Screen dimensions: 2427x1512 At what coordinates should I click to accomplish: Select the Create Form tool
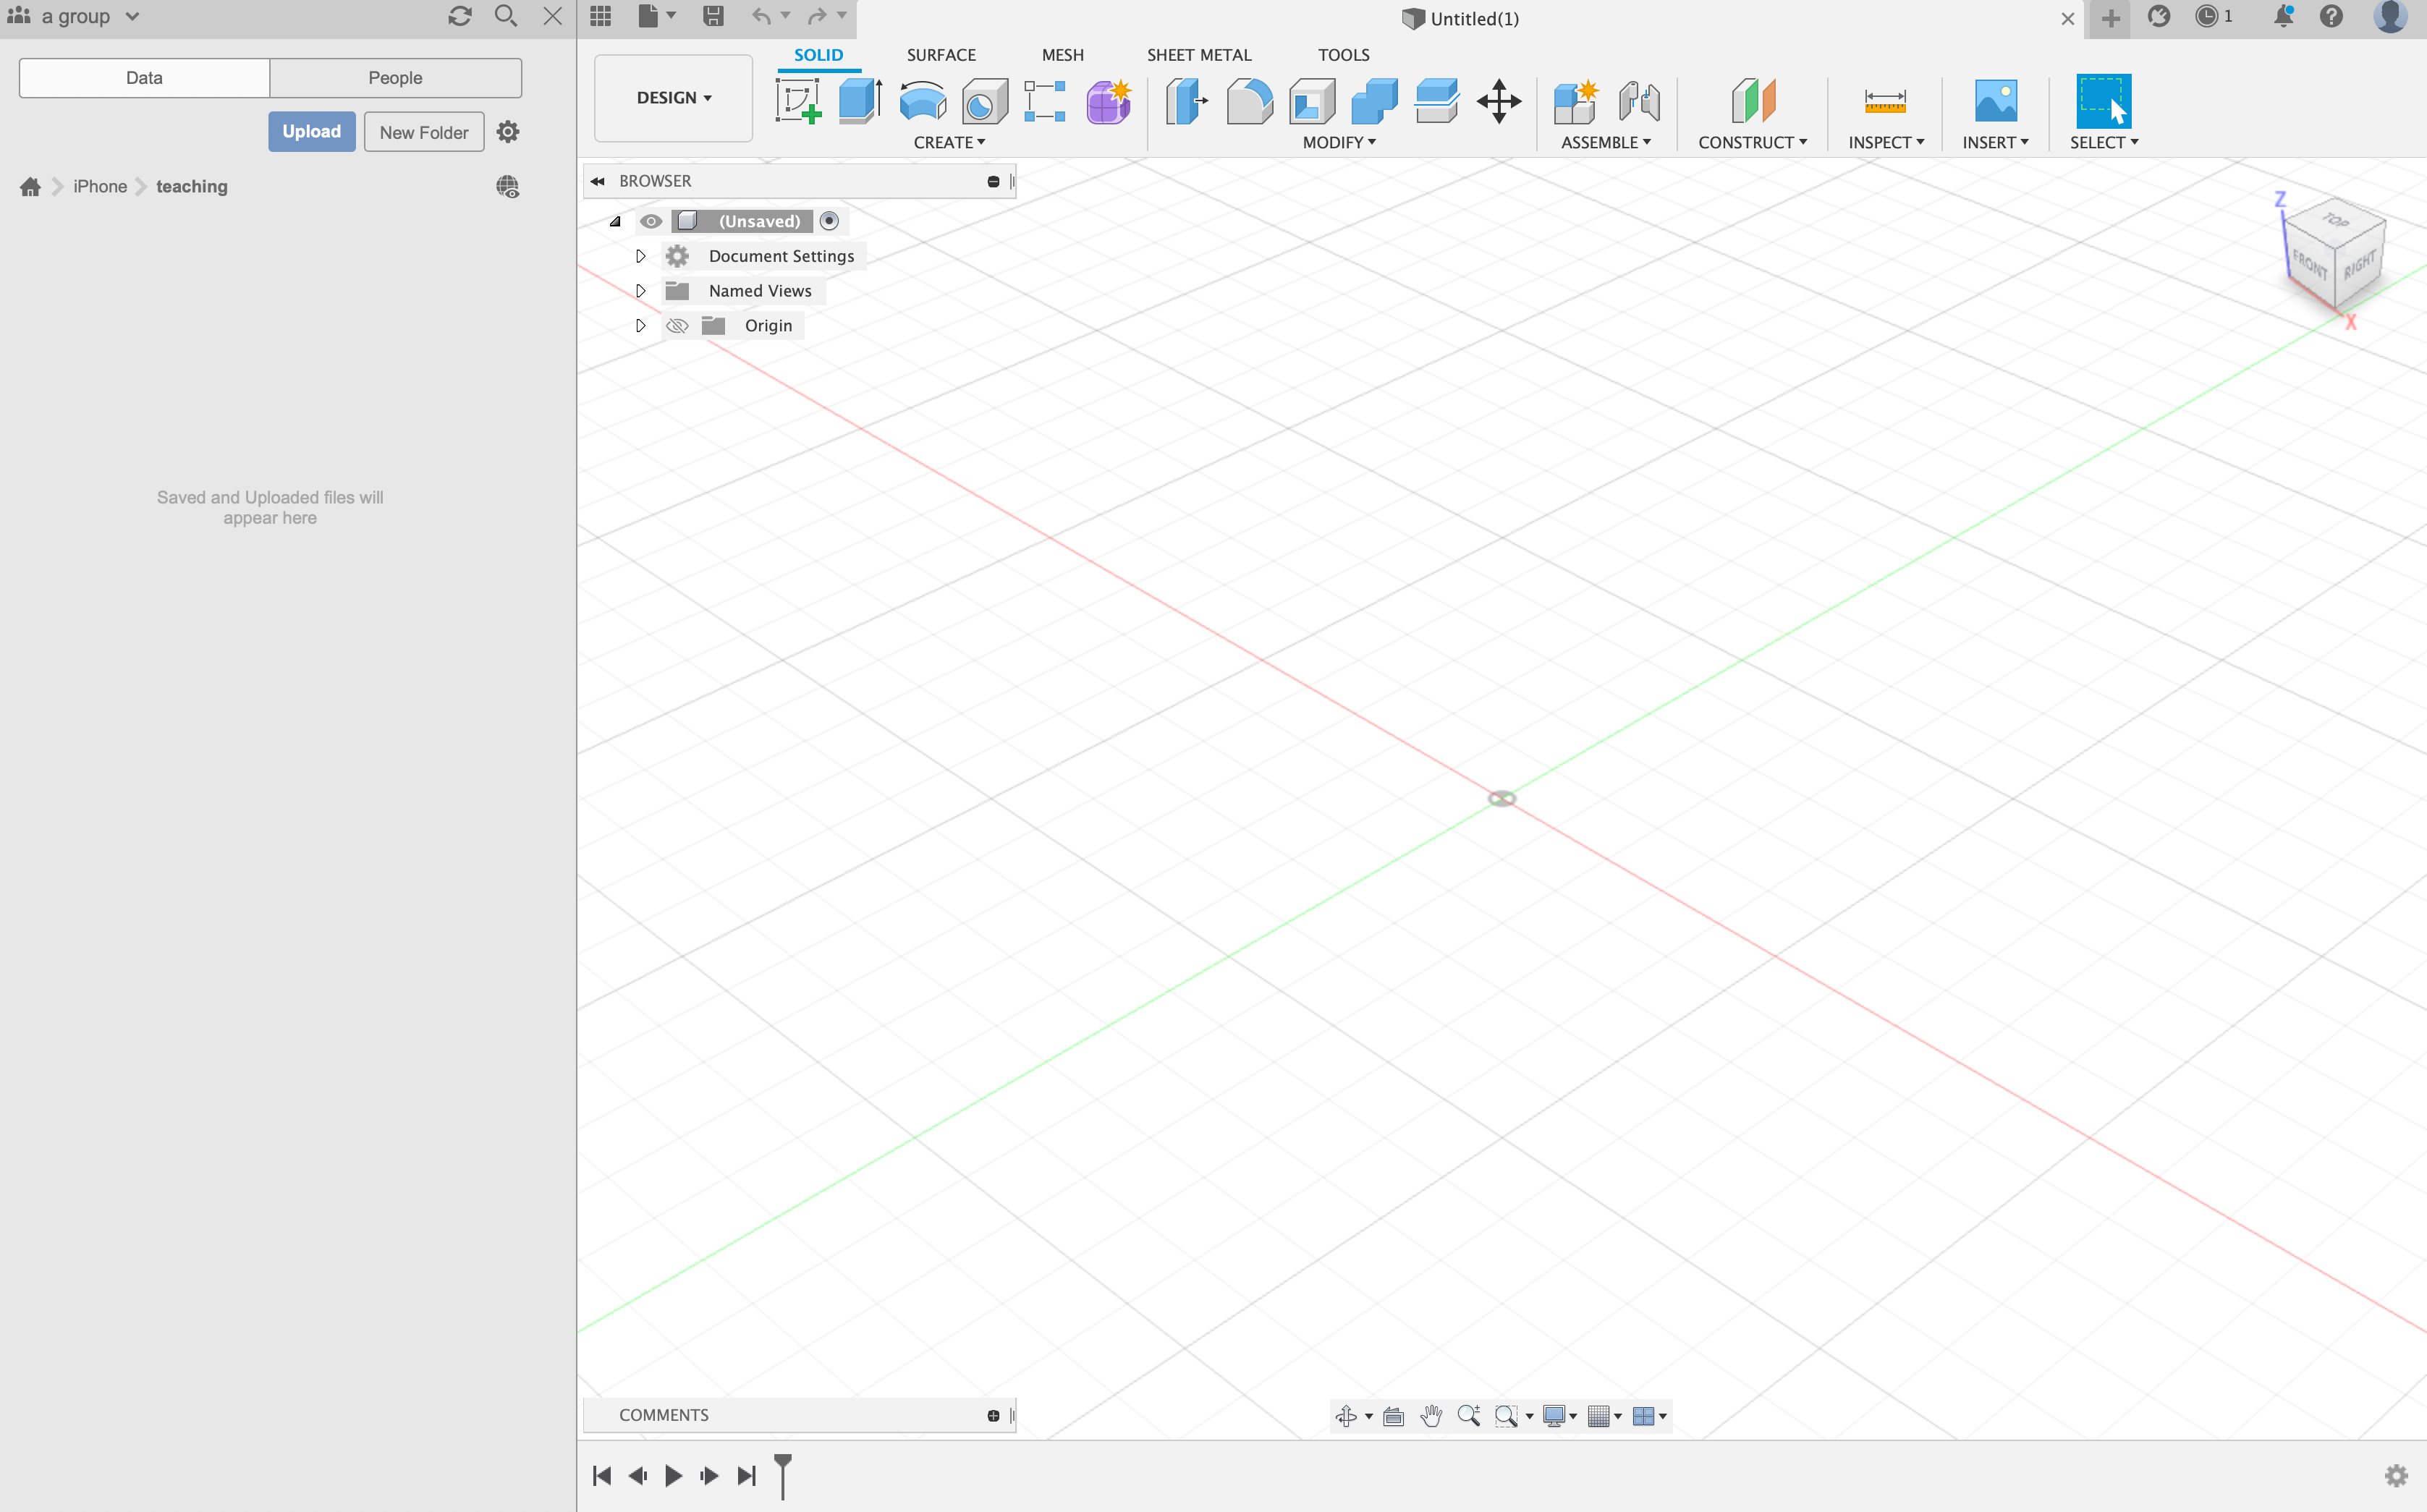(x=1108, y=101)
